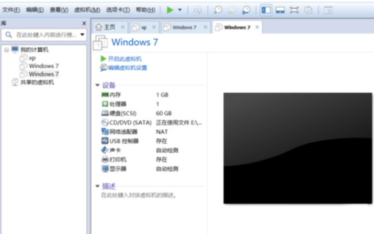
Task: Click the 1 GB memory value
Action: [162, 95]
